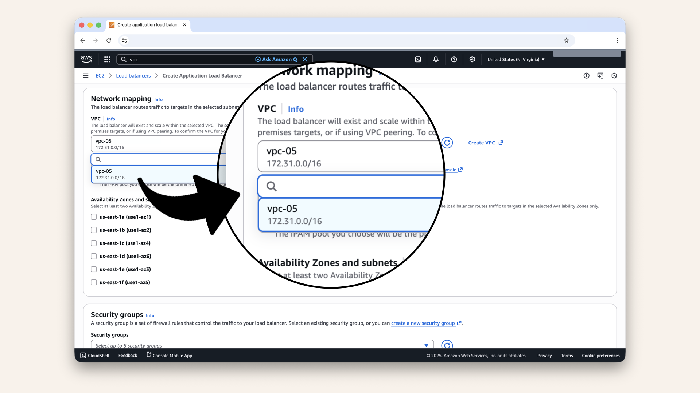Navigate to Load balancers breadcrumb
The width and height of the screenshot is (700, 393).
(x=133, y=76)
